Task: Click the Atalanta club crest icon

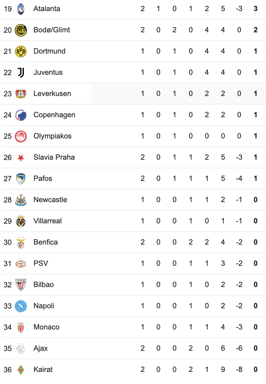Action: [21, 9]
